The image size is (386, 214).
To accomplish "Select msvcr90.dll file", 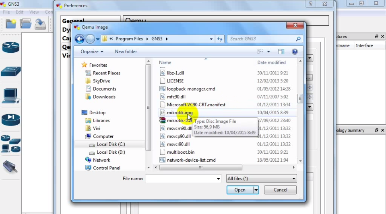I will (178, 144).
